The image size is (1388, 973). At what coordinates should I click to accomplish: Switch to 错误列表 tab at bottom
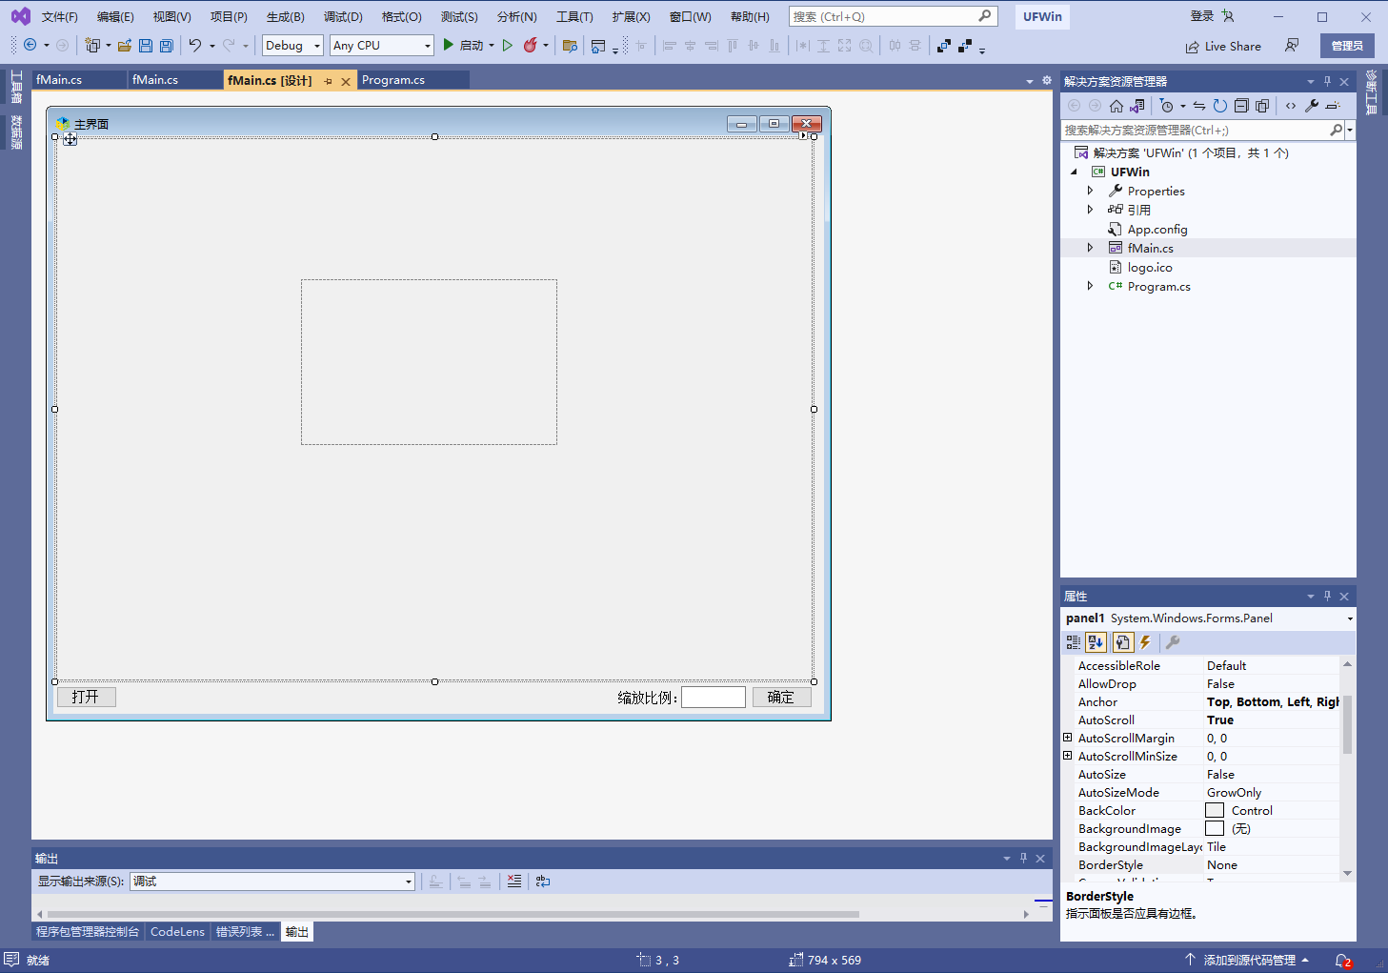(x=245, y=932)
